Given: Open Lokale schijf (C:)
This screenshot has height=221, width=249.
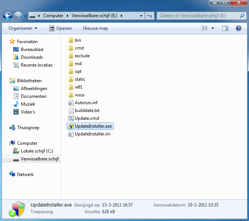Looking at the screenshot, I should pos(33,151).
